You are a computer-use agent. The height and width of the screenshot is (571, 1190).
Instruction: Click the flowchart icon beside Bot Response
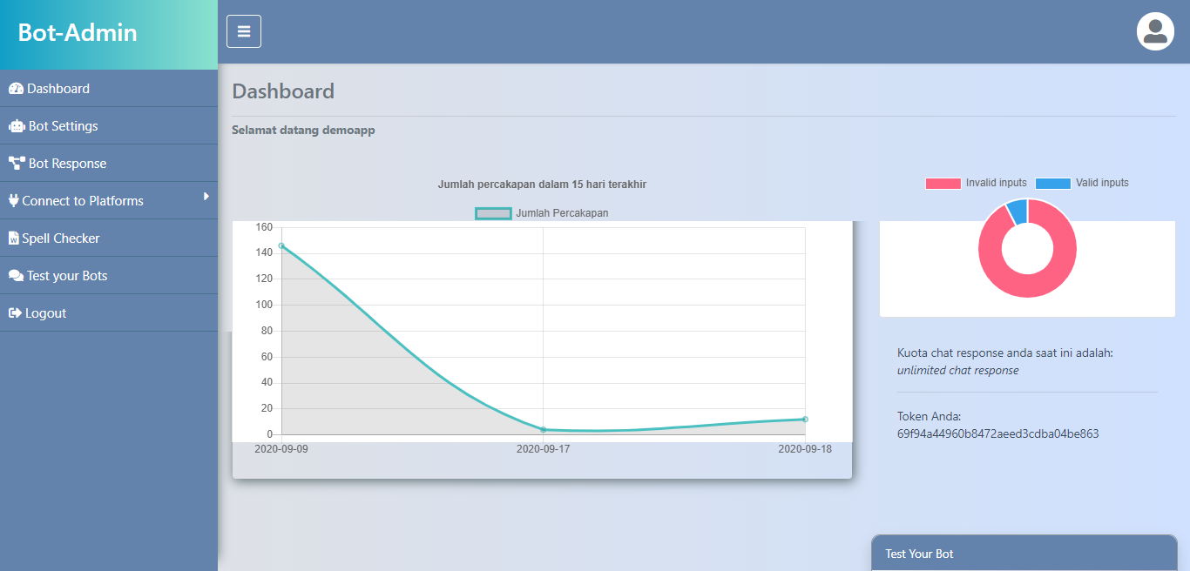17,164
